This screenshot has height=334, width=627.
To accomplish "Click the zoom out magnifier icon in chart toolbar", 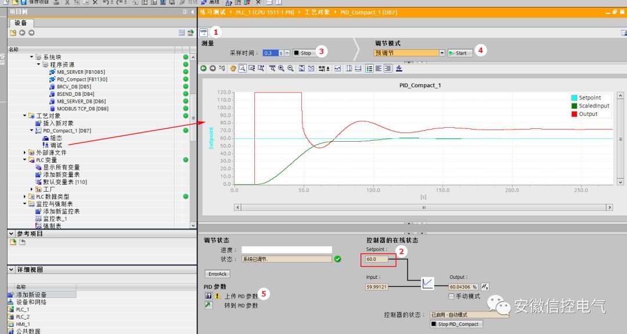I will 290,69.
